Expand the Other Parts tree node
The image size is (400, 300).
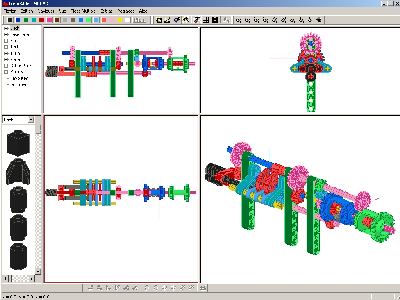(x=6, y=66)
